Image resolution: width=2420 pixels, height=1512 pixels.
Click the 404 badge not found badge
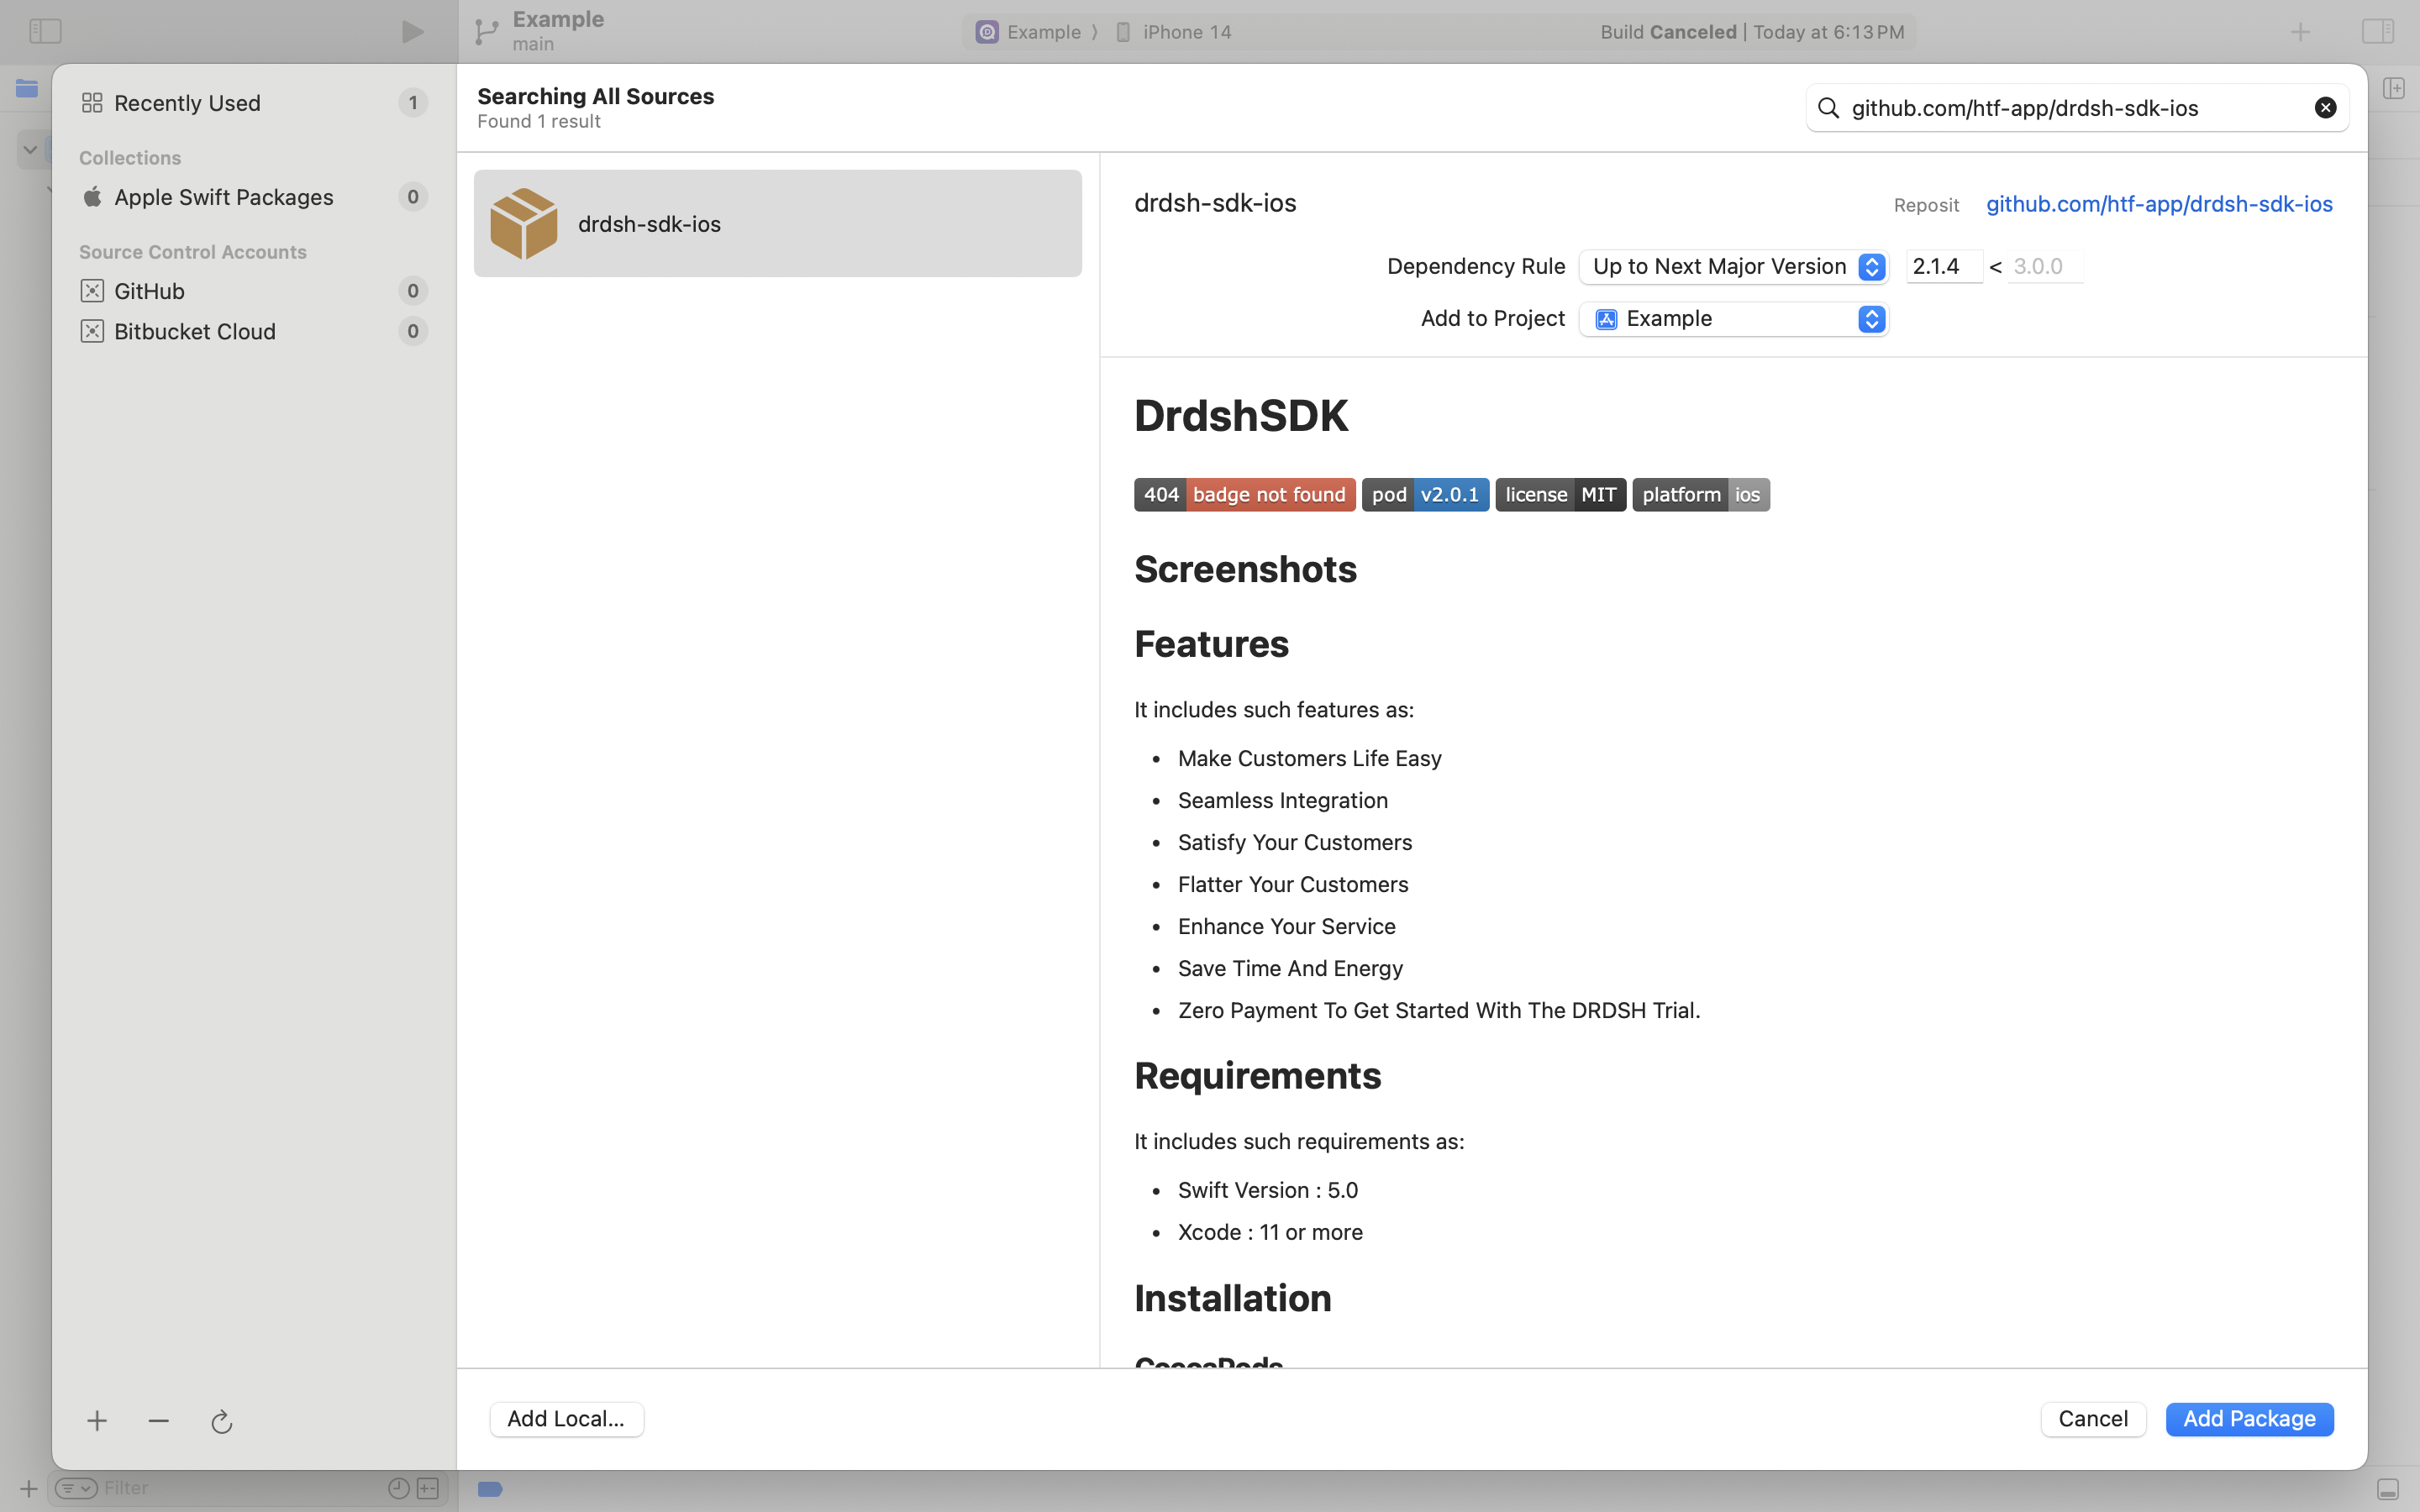[x=1244, y=495]
